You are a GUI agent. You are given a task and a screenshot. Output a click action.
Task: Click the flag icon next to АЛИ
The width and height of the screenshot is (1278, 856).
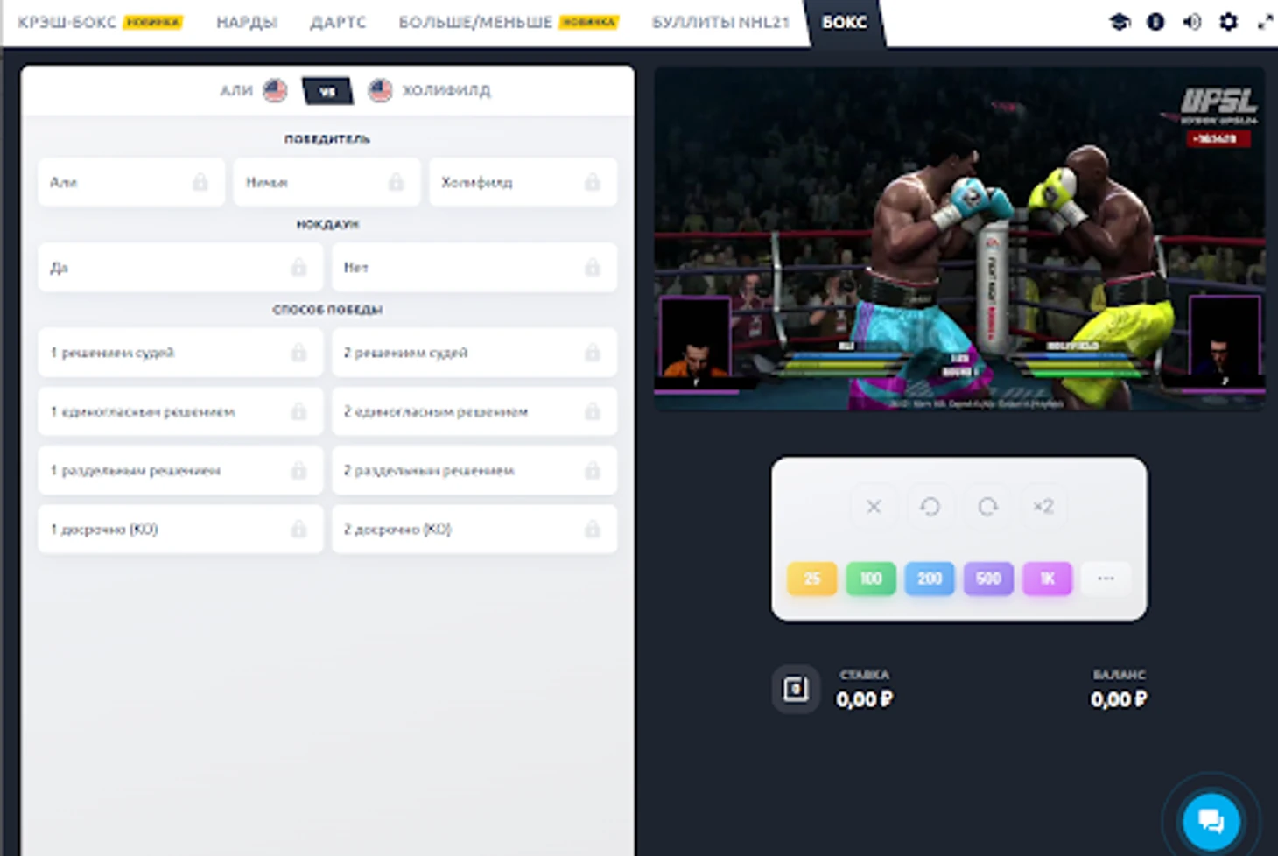276,90
